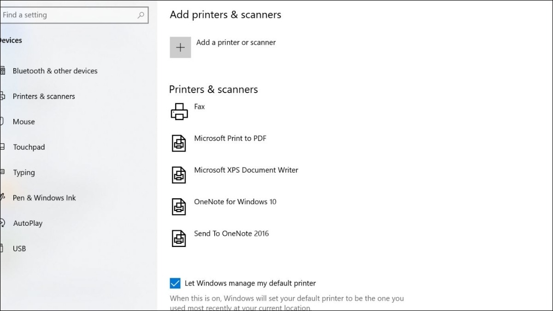
Task: Open AutoPlay settings
Action: pos(28,223)
